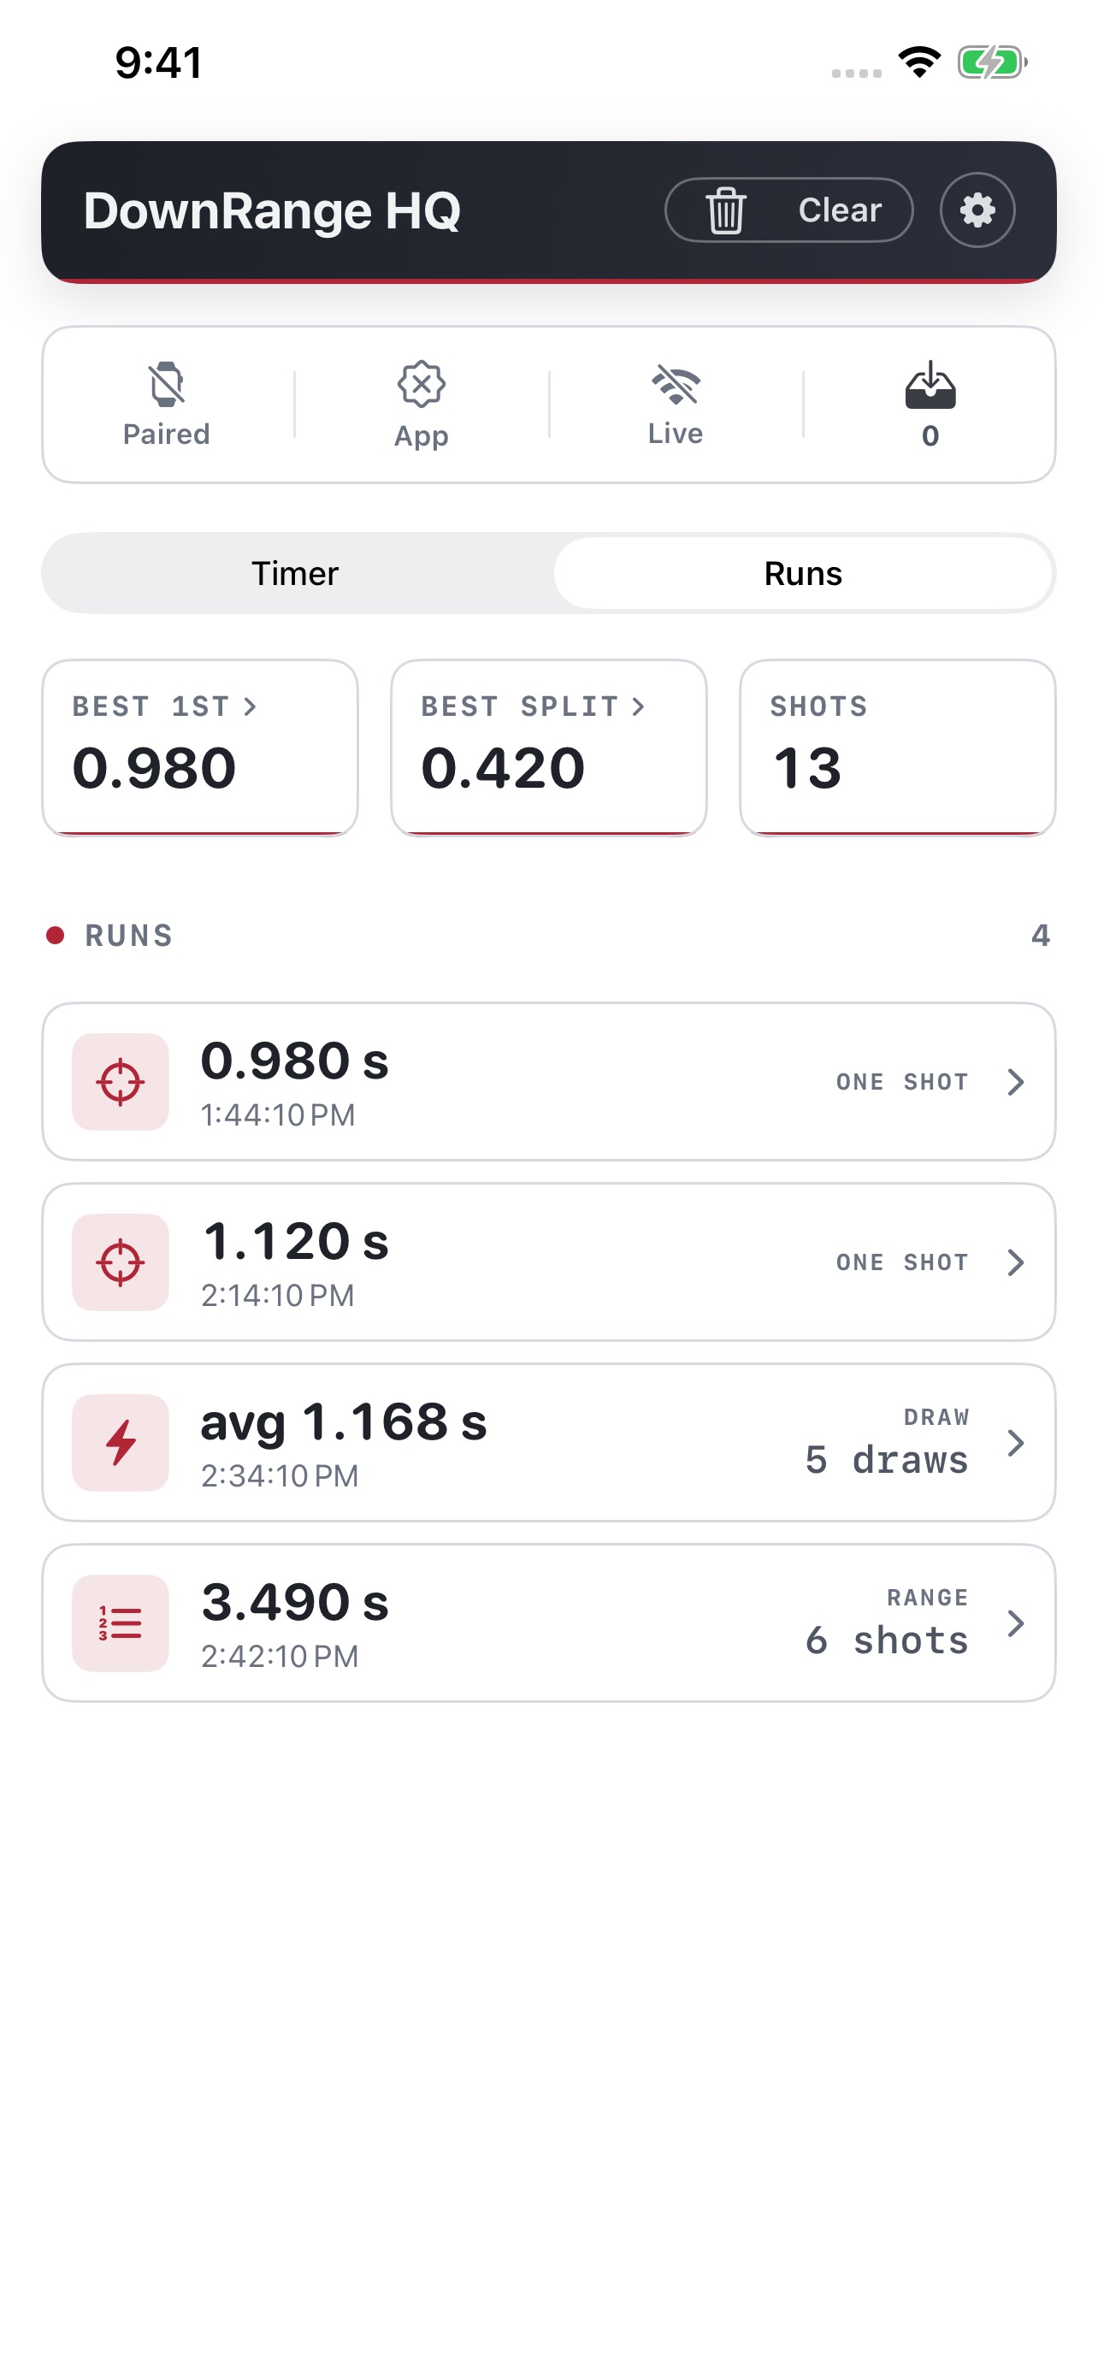
Task: Expand Best Split chevron arrow
Action: click(x=638, y=706)
